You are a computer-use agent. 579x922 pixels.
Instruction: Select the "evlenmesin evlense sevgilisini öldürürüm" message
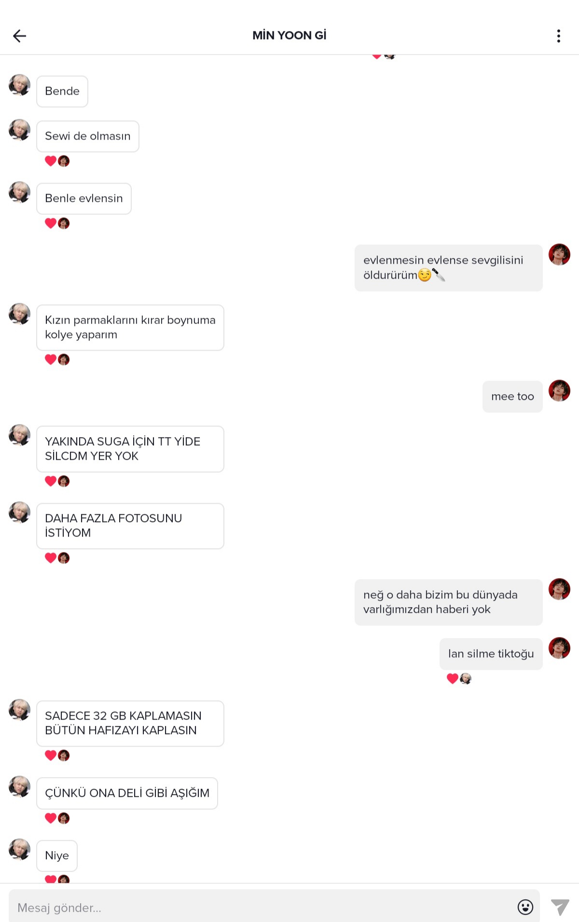point(449,268)
